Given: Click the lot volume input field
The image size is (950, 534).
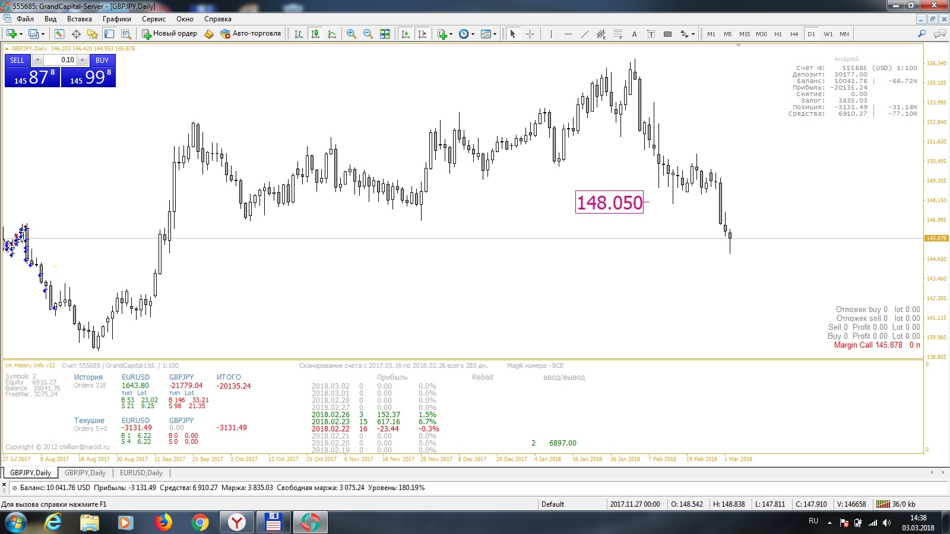Looking at the screenshot, I should pos(60,60).
